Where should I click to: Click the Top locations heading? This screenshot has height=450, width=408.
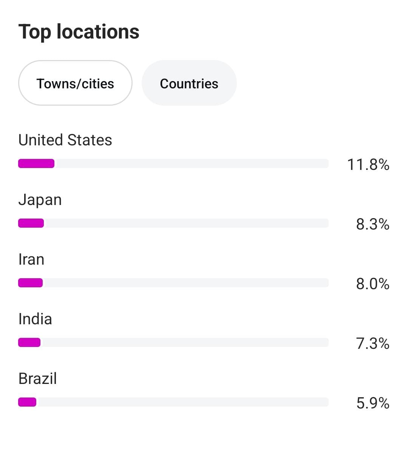[79, 32]
